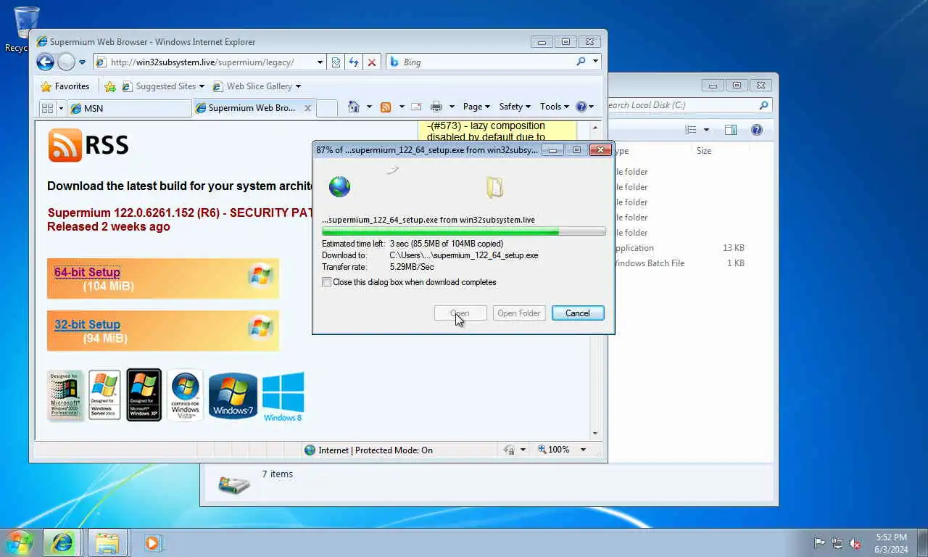Image resolution: width=928 pixels, height=557 pixels.
Task: Click the globe icon in download dialog
Action: point(339,187)
